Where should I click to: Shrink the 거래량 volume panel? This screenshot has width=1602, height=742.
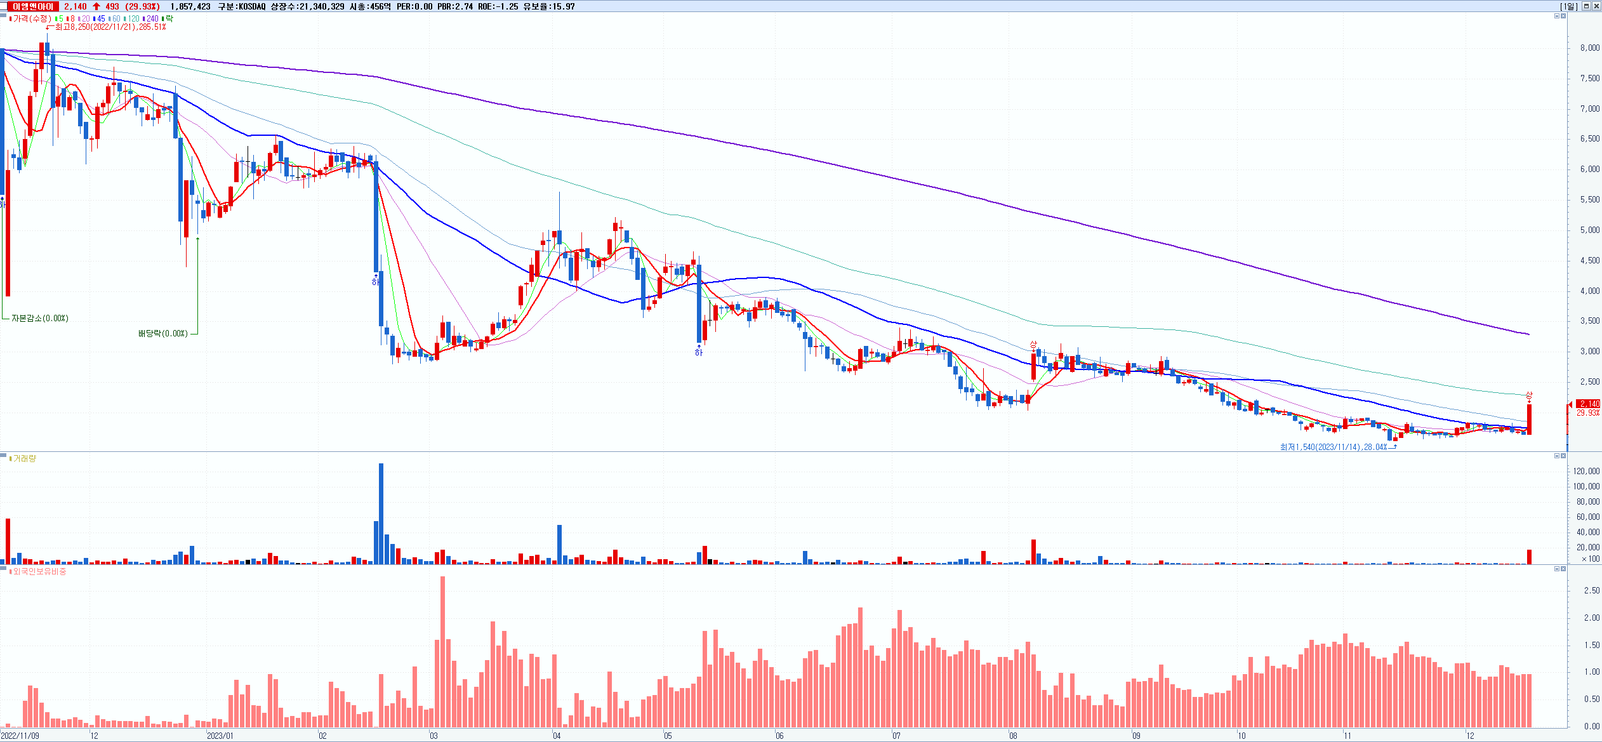point(1556,456)
